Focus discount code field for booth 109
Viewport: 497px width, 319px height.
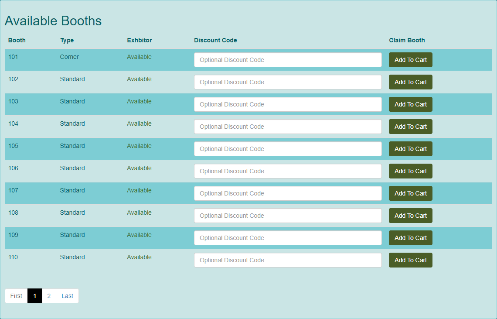[x=288, y=237]
